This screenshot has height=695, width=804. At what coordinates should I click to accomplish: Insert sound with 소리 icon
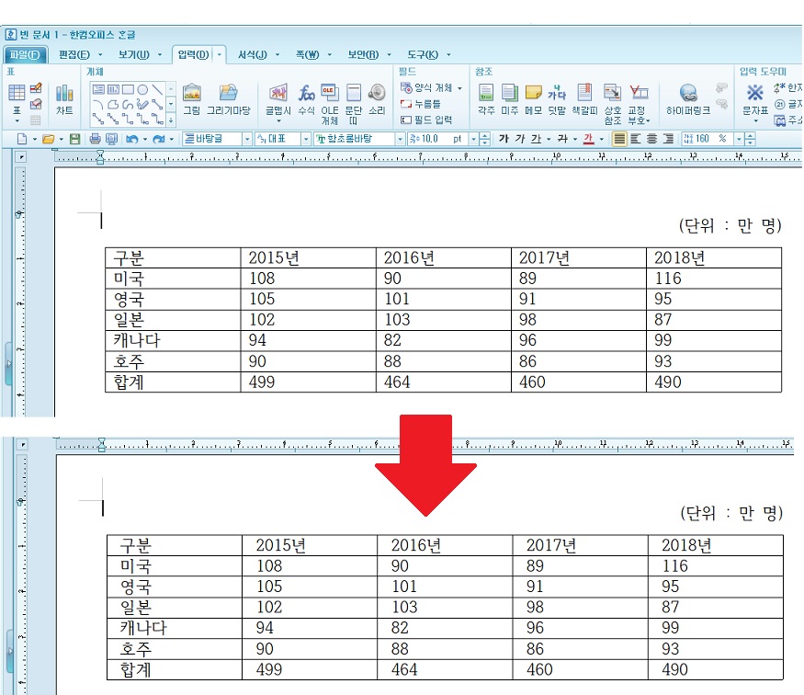tap(377, 99)
